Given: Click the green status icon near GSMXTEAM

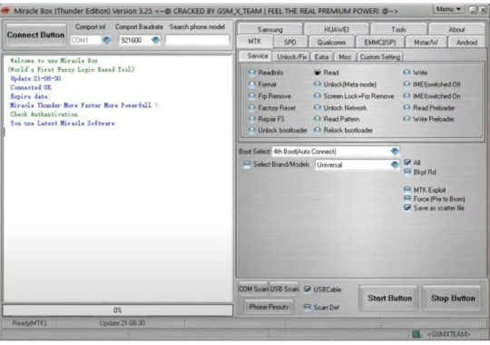Looking at the screenshot, I should coord(416,334).
